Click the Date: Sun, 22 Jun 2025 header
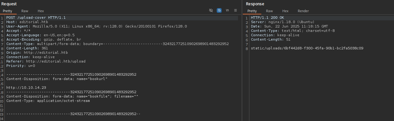 coord(289,27)
